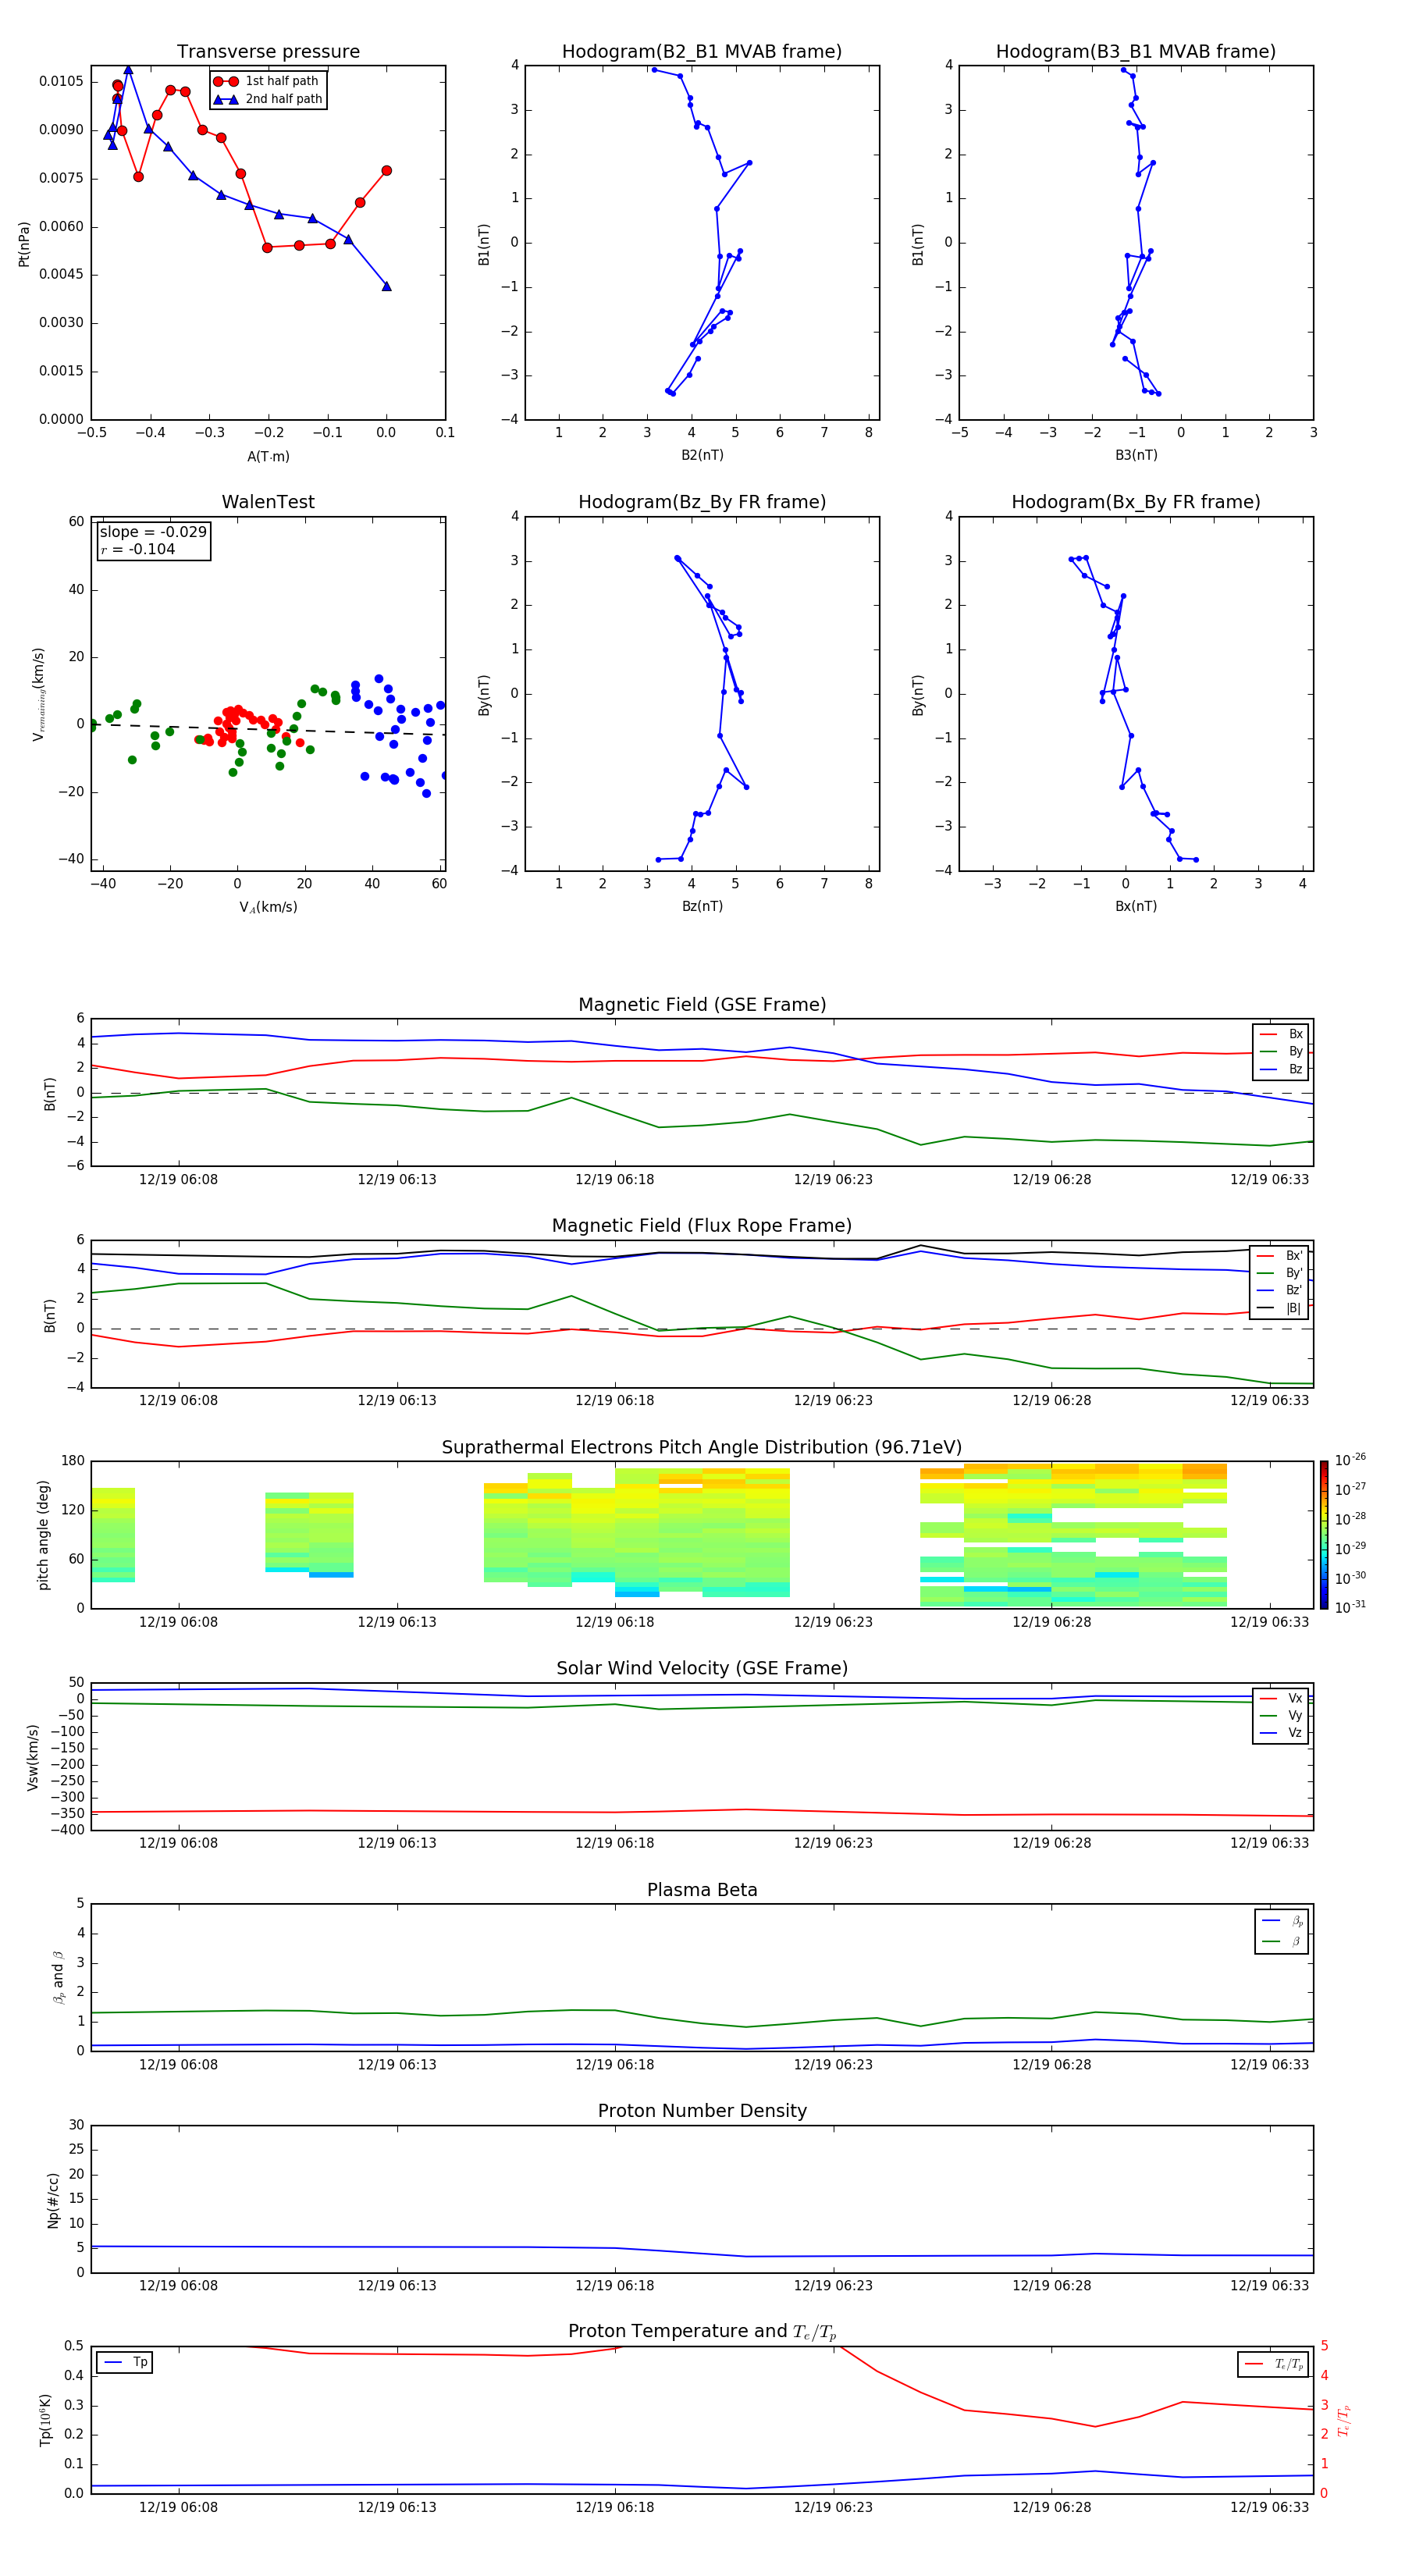This screenshot has width=1405, height=2576.
Task: Click the 'Solar Wind Velocity (GSE Frame)' title
Action: point(702,1668)
